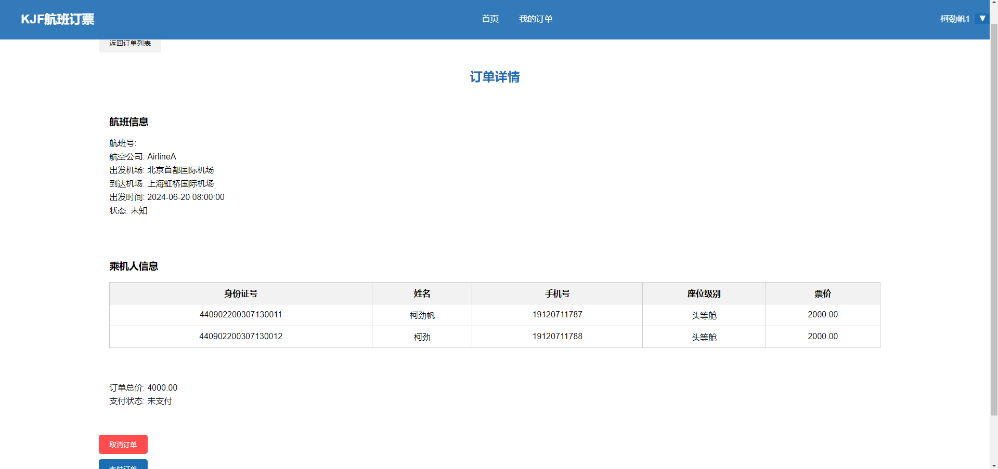Click the vertical scrollbar thumb
This screenshot has width=998, height=469.
click(x=993, y=218)
